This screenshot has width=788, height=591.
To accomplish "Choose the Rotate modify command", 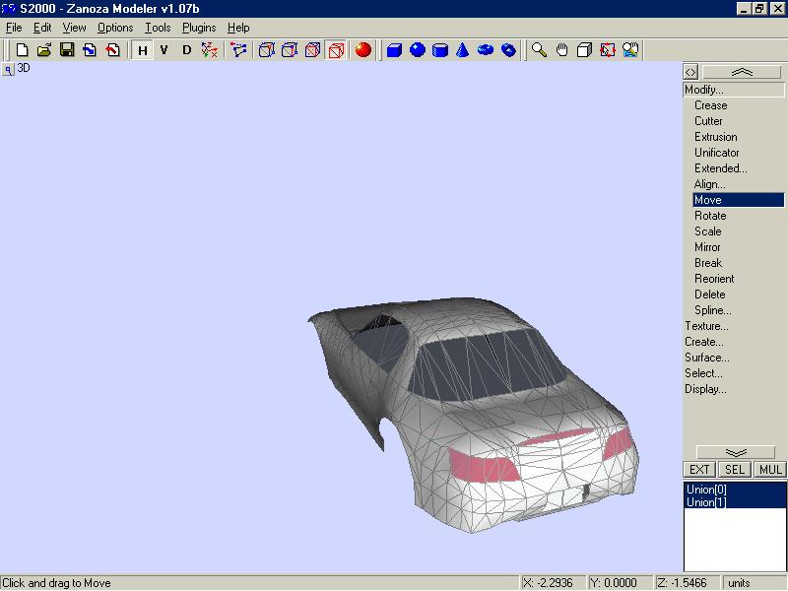I will [x=710, y=216].
